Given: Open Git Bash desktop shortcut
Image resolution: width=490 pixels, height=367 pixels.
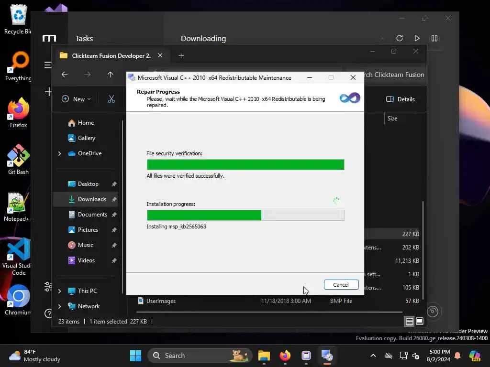Looking at the screenshot, I should pyautogui.click(x=18, y=160).
